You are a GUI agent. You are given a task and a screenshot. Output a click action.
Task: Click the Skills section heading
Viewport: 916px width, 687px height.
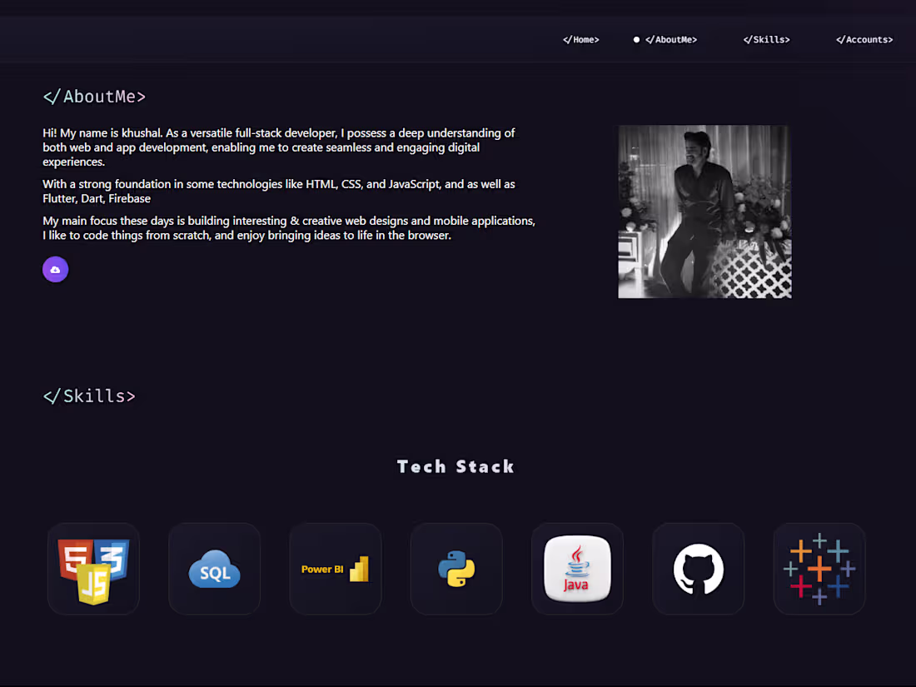pyautogui.click(x=89, y=396)
